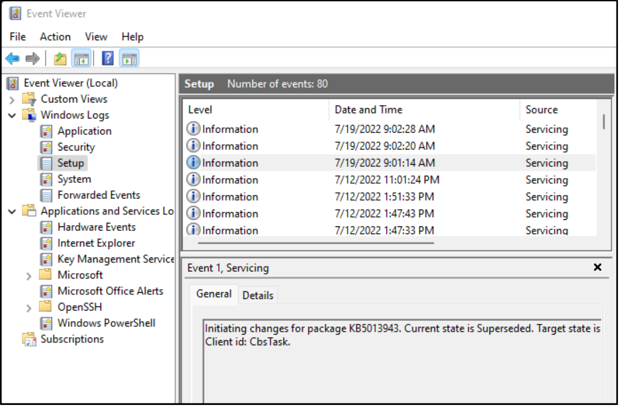
Task: Click the Forward arrow in the toolbar
Action: [x=32, y=59]
